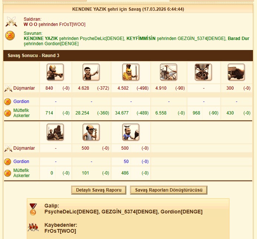This screenshot has width=257, height=239.
Task: Open the Detaylı Savaş Raporu button
Action: tap(99, 190)
